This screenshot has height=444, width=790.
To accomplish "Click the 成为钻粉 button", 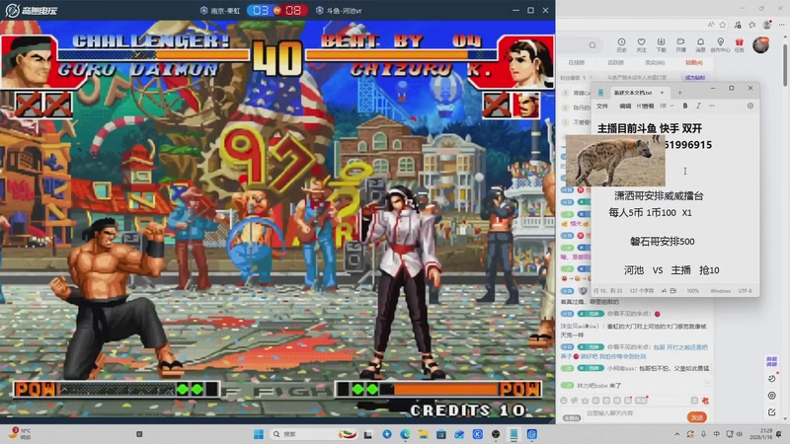I will pos(695,78).
